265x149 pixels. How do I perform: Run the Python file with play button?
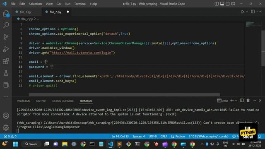243,12
